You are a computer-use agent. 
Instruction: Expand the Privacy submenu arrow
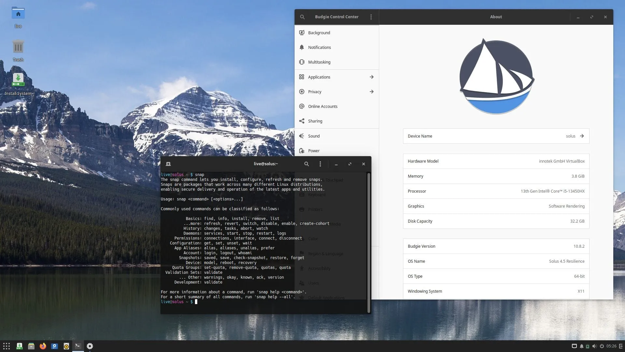tap(371, 92)
